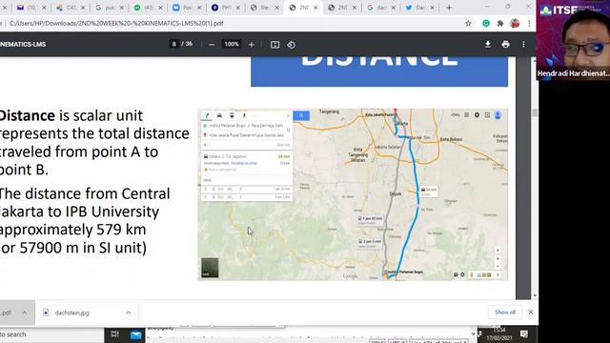
Task: Close the active '2ND' tab
Action: point(315,8)
